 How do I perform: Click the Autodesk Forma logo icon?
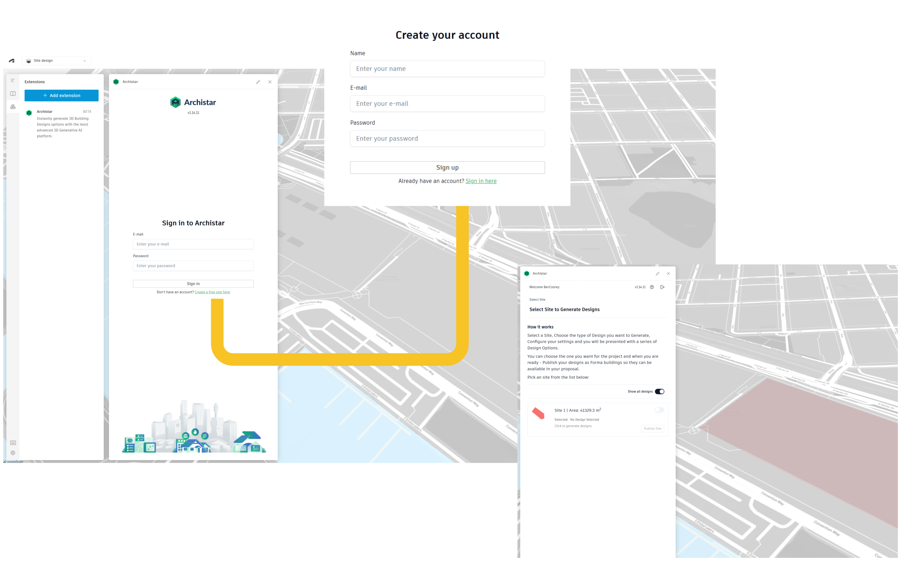(x=12, y=61)
